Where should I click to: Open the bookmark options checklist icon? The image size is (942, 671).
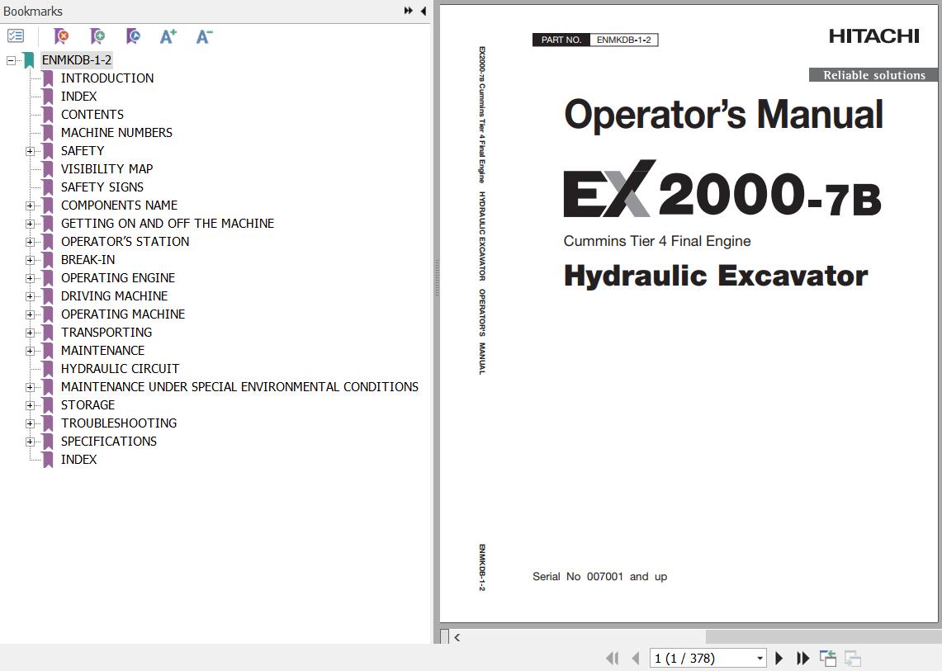(16, 36)
